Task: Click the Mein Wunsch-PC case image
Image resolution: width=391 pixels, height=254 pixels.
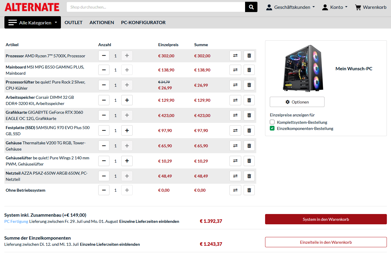Action: click(x=303, y=68)
